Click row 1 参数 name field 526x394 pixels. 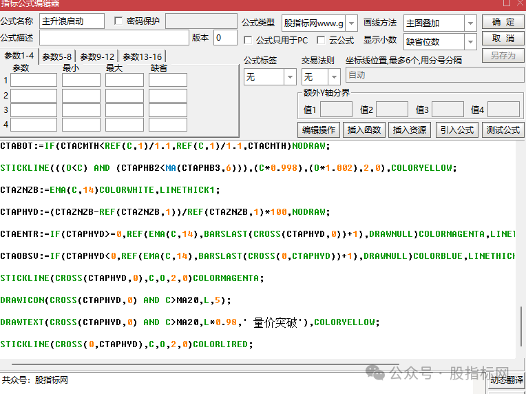34,80
